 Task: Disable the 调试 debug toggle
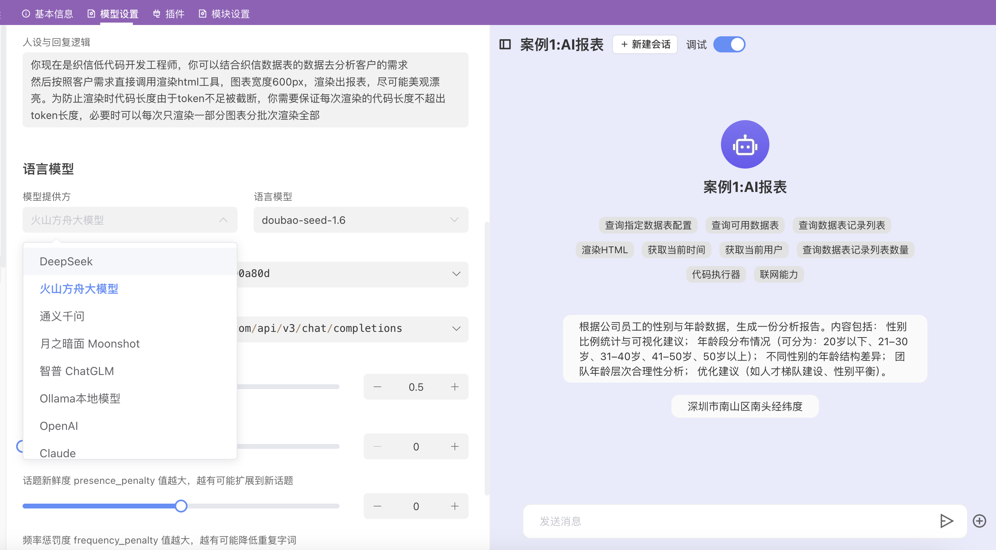[x=729, y=44]
